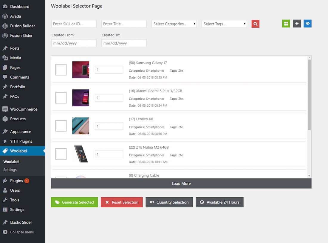Click the Woolabel tag icon
Image resolution: width=328 pixels, height=243 pixels.
click(5, 151)
